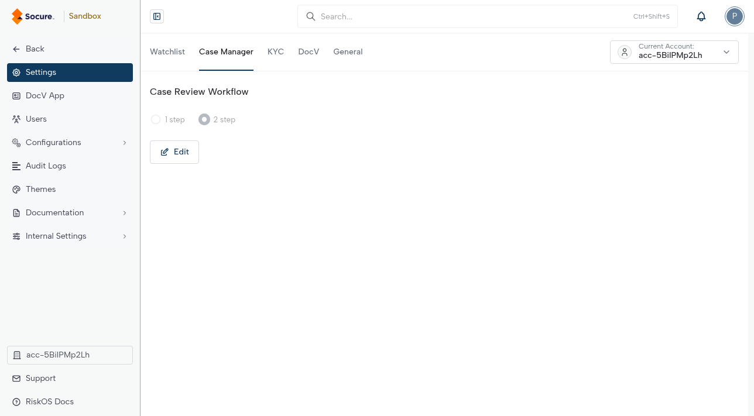Click the Ctrl+Shift+S shortcut hint
This screenshot has height=416, width=754.
click(651, 16)
